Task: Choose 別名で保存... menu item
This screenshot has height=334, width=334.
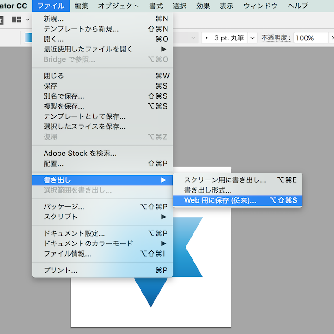Action: pyautogui.click(x=103, y=96)
